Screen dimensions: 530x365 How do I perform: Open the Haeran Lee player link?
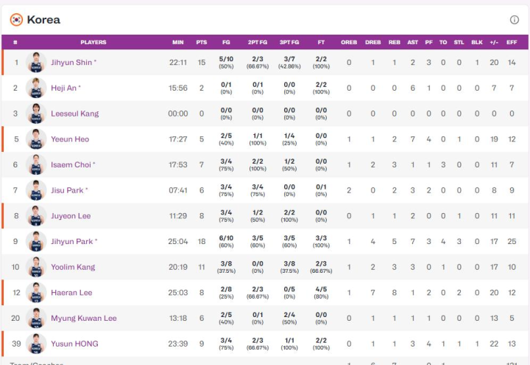(71, 293)
